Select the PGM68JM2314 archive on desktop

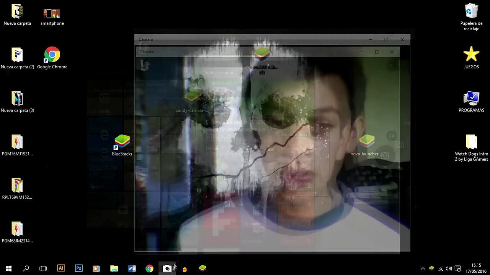pos(17,233)
